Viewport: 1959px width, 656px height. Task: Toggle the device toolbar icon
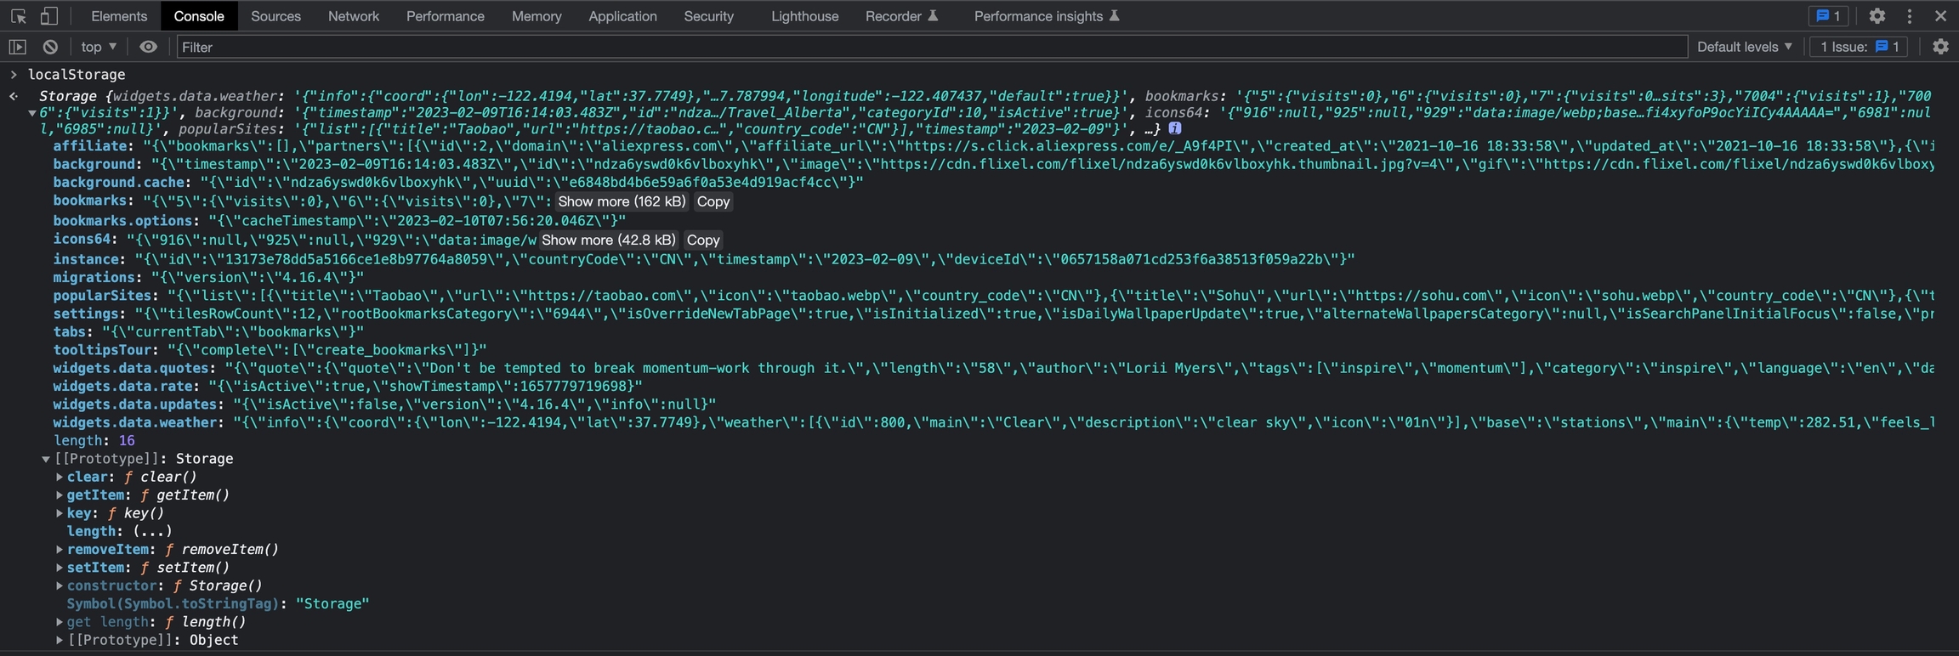(x=49, y=16)
